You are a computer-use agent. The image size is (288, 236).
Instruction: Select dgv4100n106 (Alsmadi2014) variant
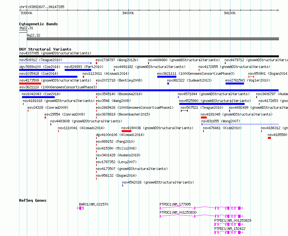point(120,135)
